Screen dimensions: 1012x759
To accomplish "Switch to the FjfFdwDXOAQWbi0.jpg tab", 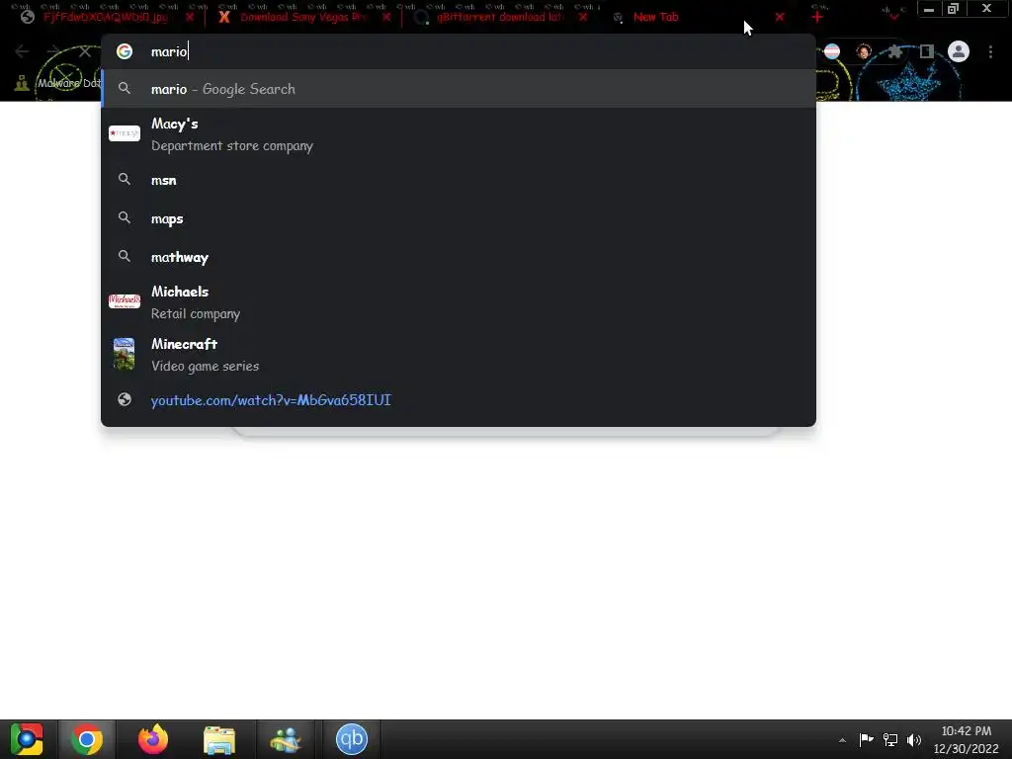I will tap(103, 18).
